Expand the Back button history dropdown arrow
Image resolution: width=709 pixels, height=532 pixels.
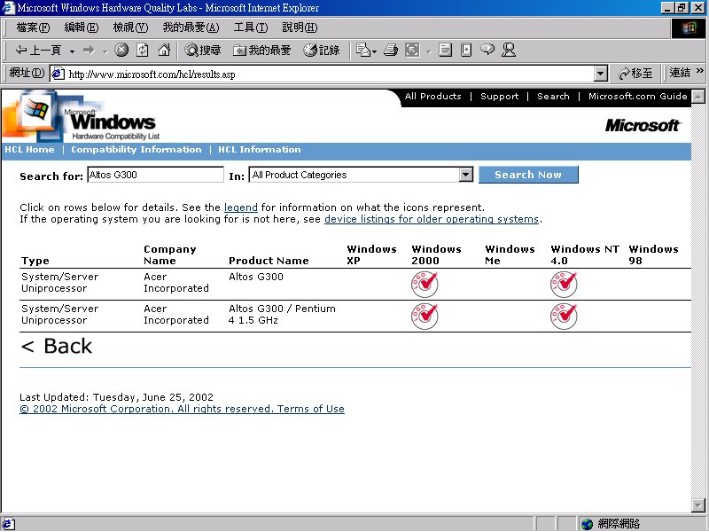point(72,51)
